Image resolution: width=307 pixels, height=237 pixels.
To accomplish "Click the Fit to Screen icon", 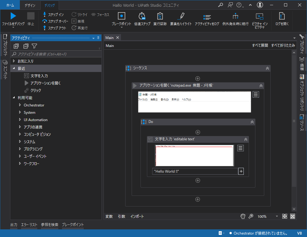I will pos(284,216).
